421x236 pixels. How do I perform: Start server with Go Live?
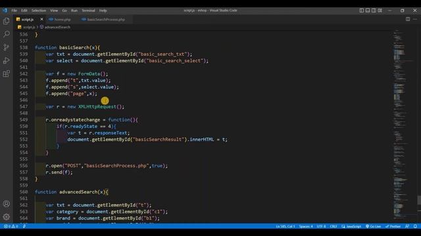click(374, 226)
